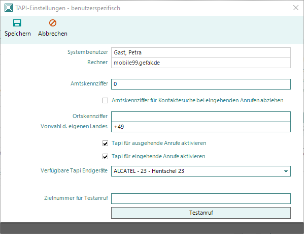Click the Rechner field mobile99.gefak.de
Viewport: 304px width, 234px height.
tap(201, 63)
